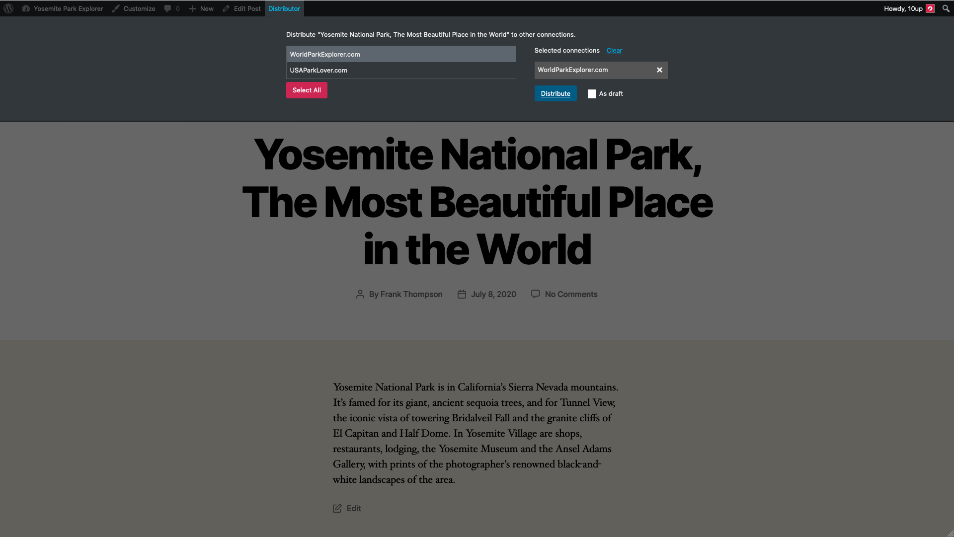Screen dimensions: 954x537
Task: Click Edit Post in the admin bar
Action: (x=242, y=8)
